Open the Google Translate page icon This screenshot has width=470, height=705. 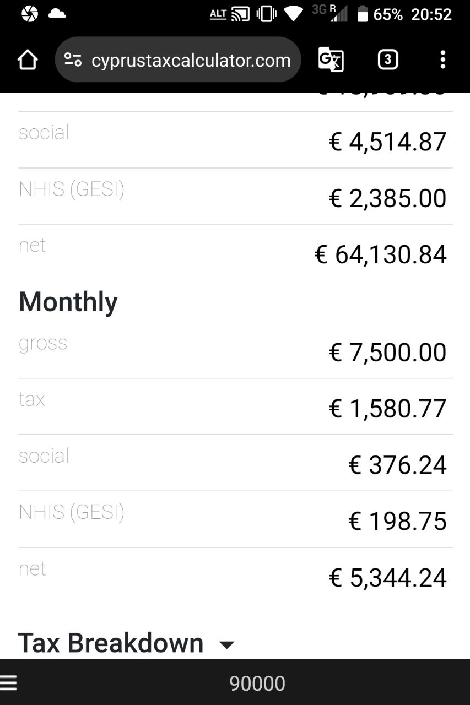coord(331,59)
